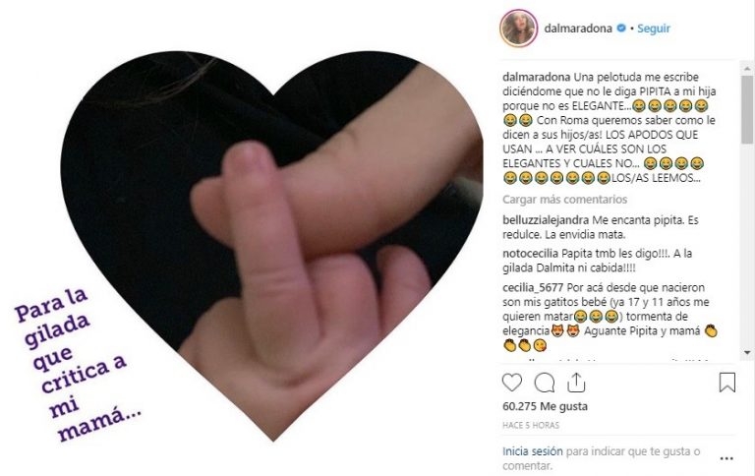The width and height of the screenshot is (755, 476).
Task: Load more comments with Cargar más comentarios
Action: tap(565, 199)
